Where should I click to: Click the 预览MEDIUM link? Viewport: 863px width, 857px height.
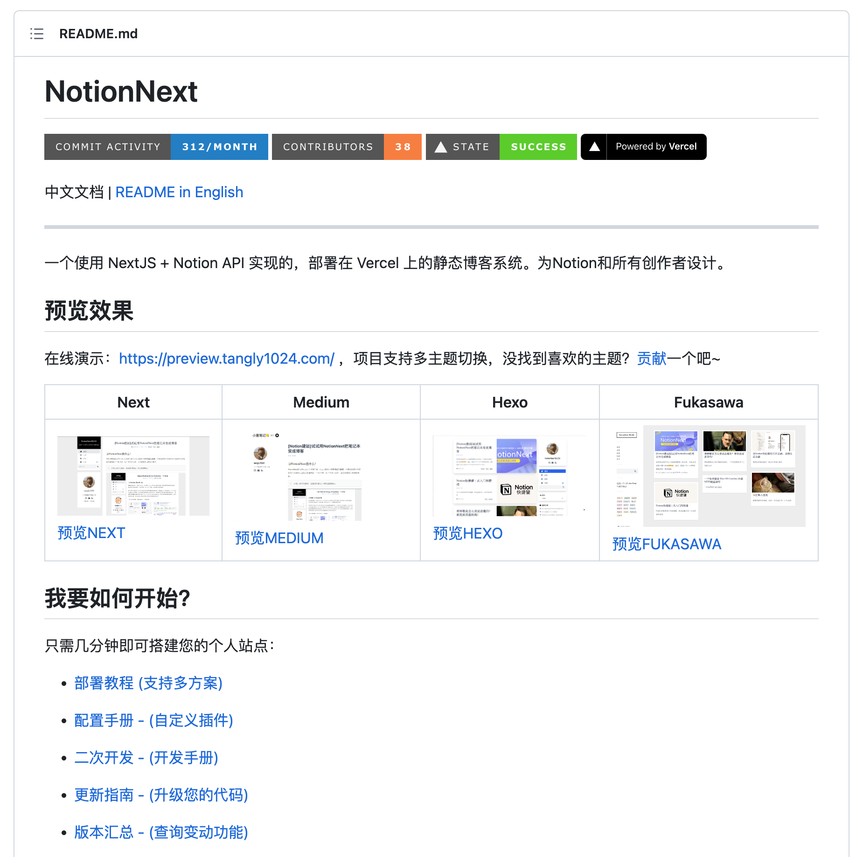click(279, 538)
